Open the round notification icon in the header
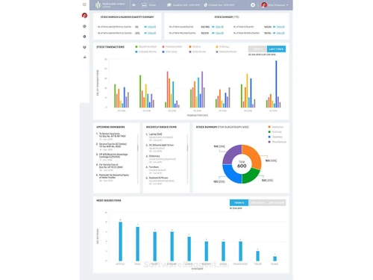373x280 pixels. pos(253,5)
